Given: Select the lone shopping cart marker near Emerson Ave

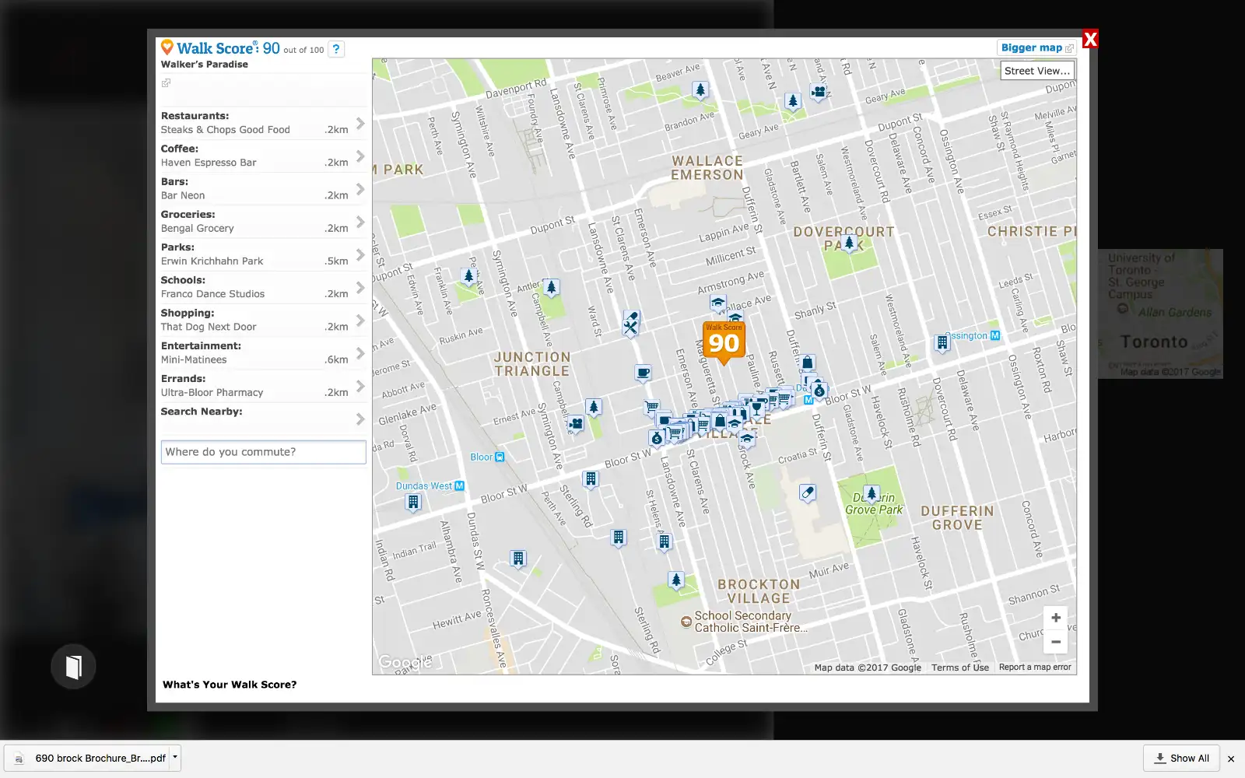Looking at the screenshot, I should (x=651, y=407).
